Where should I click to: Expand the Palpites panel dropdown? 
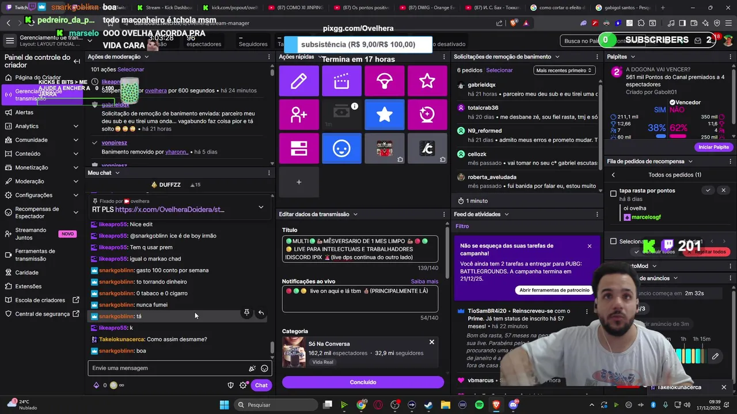click(x=633, y=57)
